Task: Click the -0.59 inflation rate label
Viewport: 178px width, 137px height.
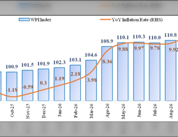Action: (27, 87)
